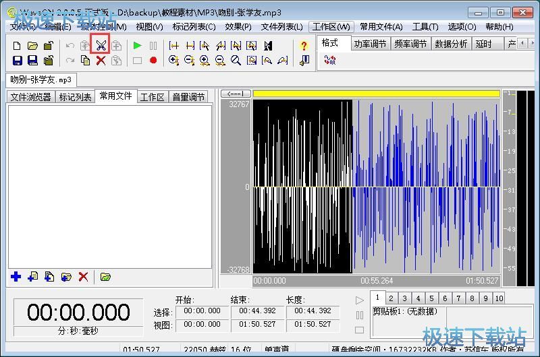The height and width of the screenshot is (357, 540).
Task: Select clipboard tab number 5
Action: click(x=431, y=298)
